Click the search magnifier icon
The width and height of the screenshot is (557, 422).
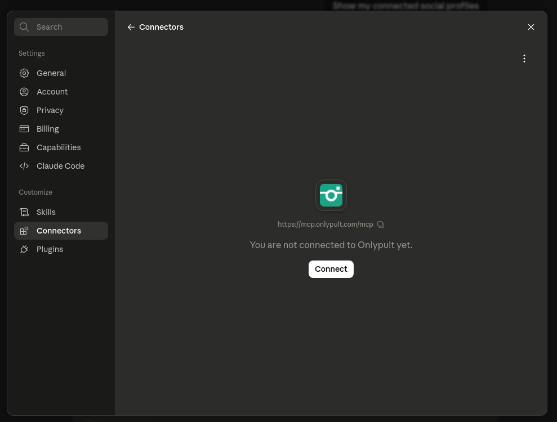24,27
